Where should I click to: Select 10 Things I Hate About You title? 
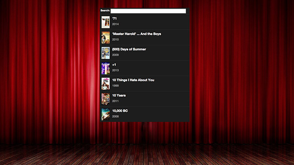click(133, 80)
